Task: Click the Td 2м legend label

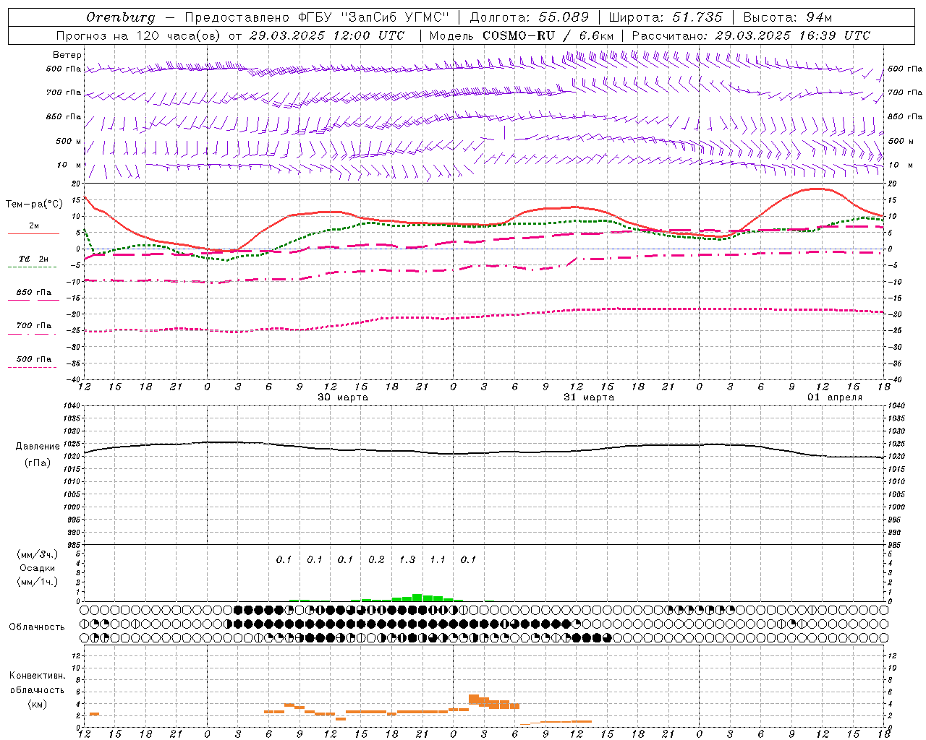Action: [x=33, y=259]
